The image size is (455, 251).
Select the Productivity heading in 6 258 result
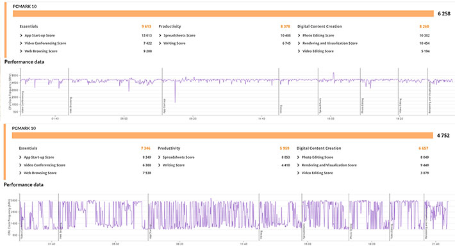click(x=170, y=26)
